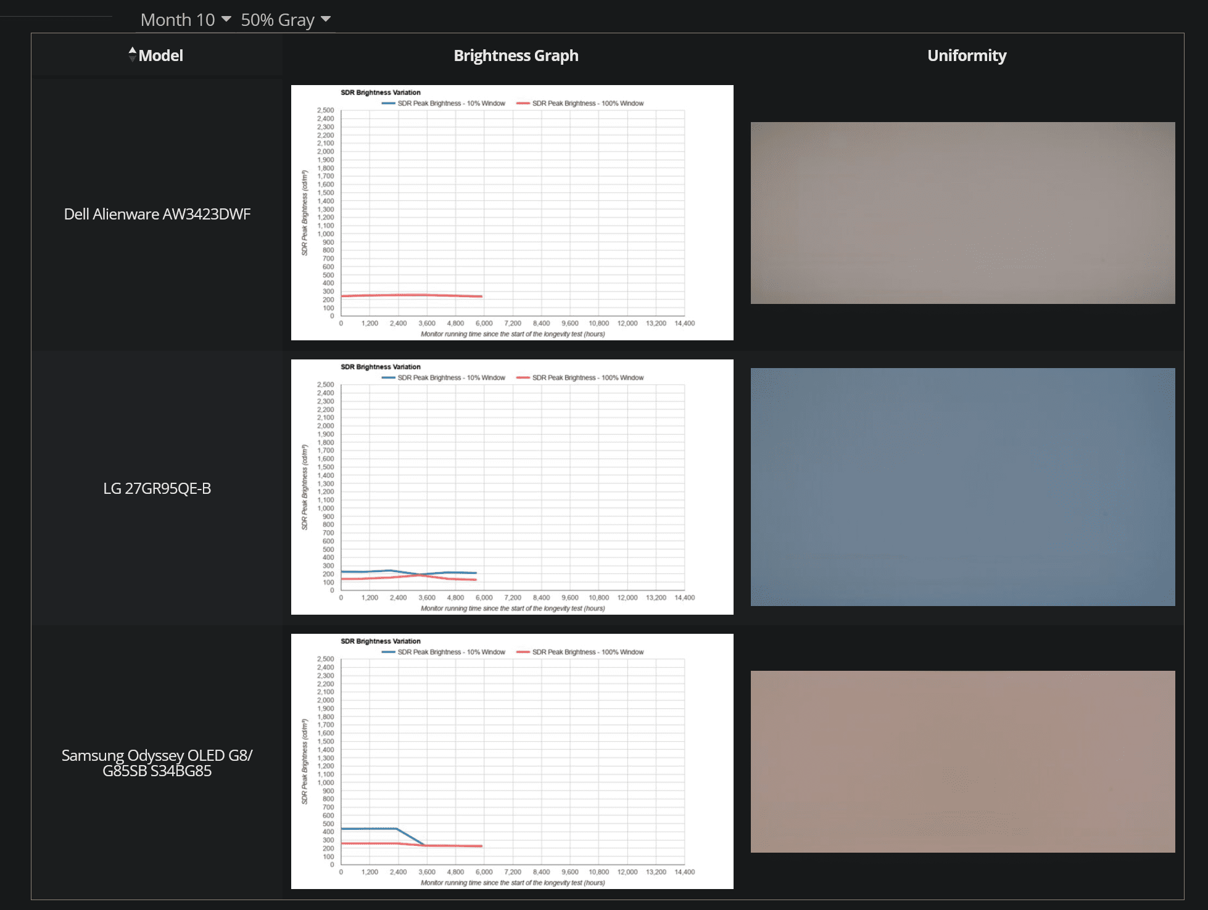Click the Uniformity column header
The width and height of the screenshot is (1208, 910).
967,55
